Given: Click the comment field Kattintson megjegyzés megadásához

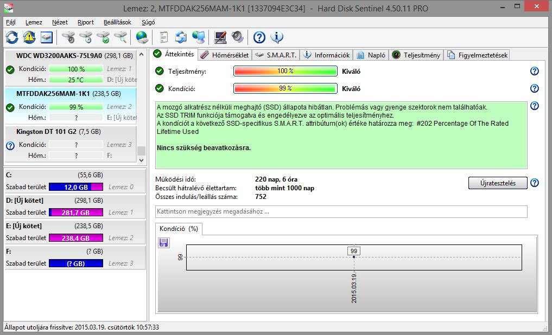Looking at the screenshot, I should tap(341, 211).
